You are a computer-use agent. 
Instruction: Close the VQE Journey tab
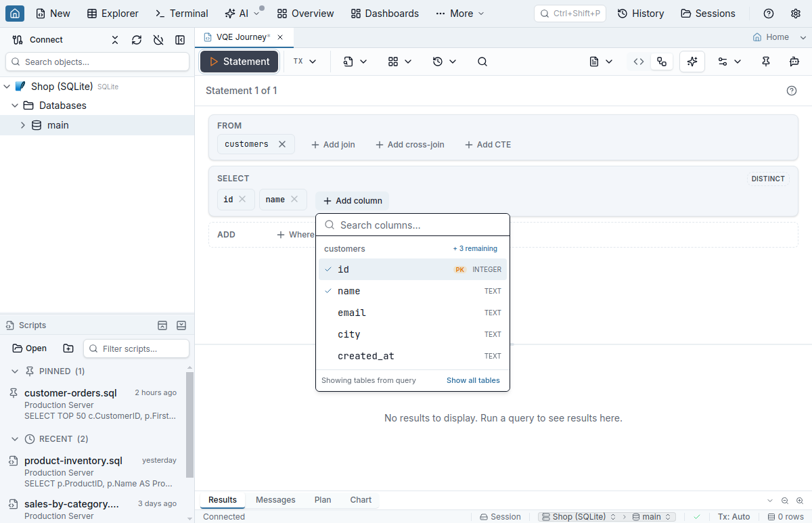280,37
